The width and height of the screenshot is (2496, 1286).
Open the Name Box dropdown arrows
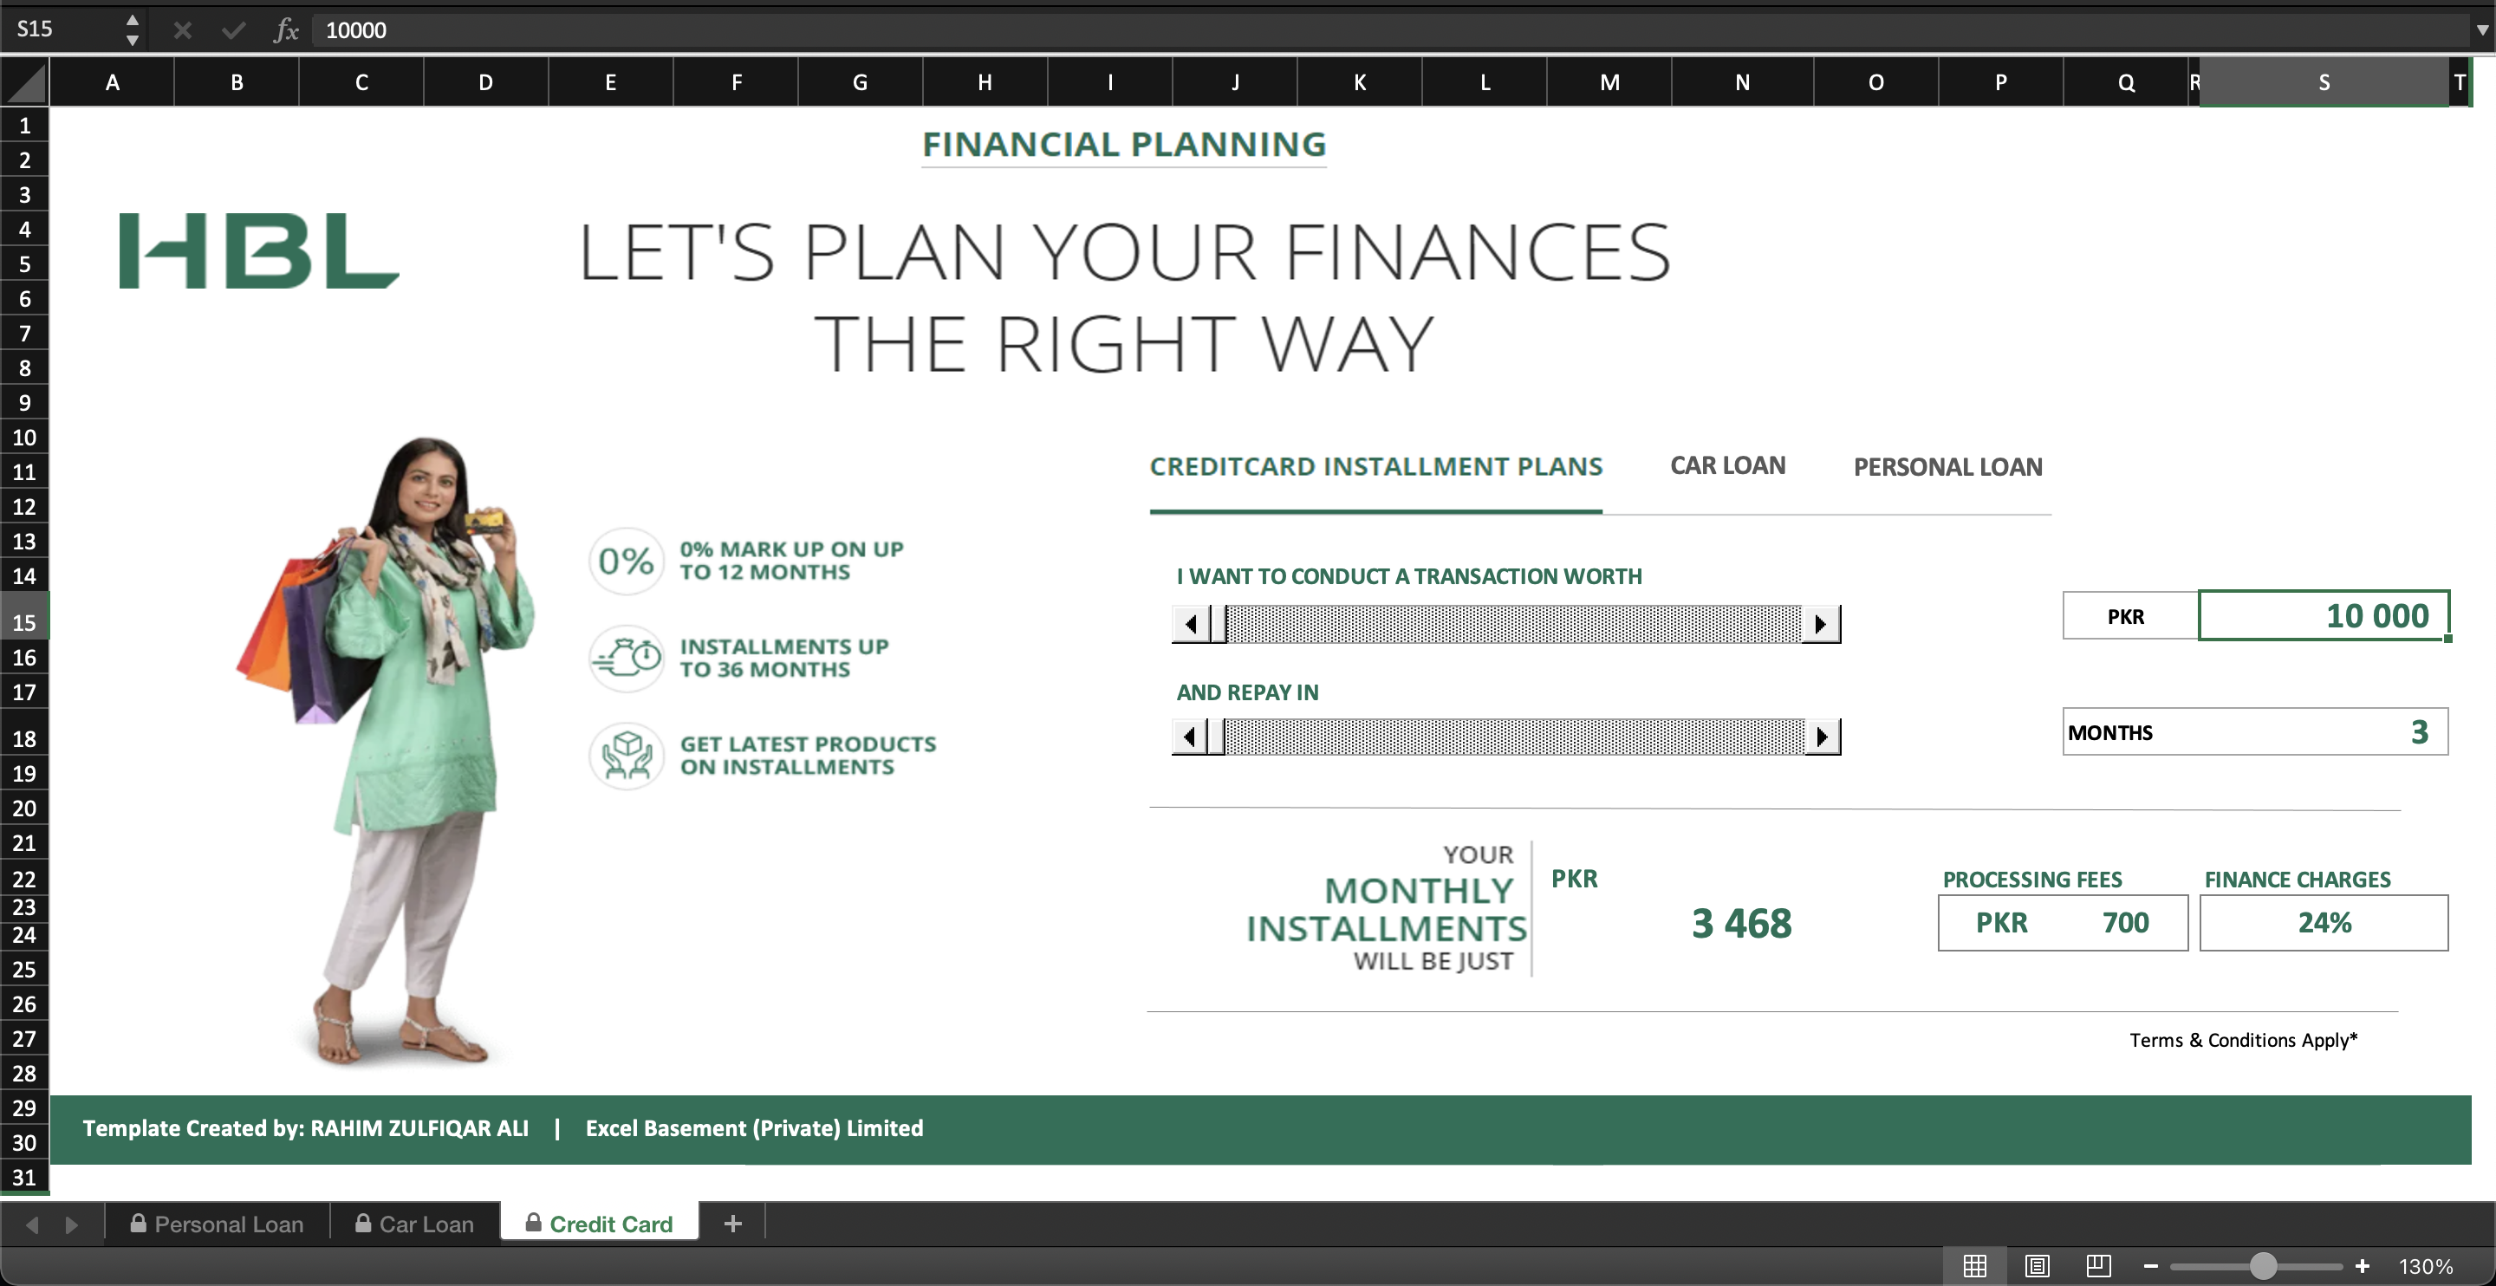pyautogui.click(x=133, y=30)
